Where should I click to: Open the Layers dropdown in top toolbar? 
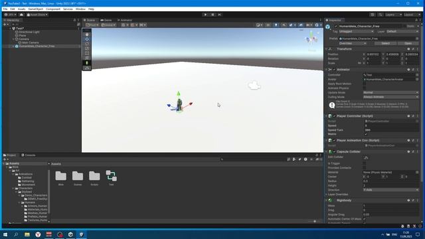click(x=393, y=15)
